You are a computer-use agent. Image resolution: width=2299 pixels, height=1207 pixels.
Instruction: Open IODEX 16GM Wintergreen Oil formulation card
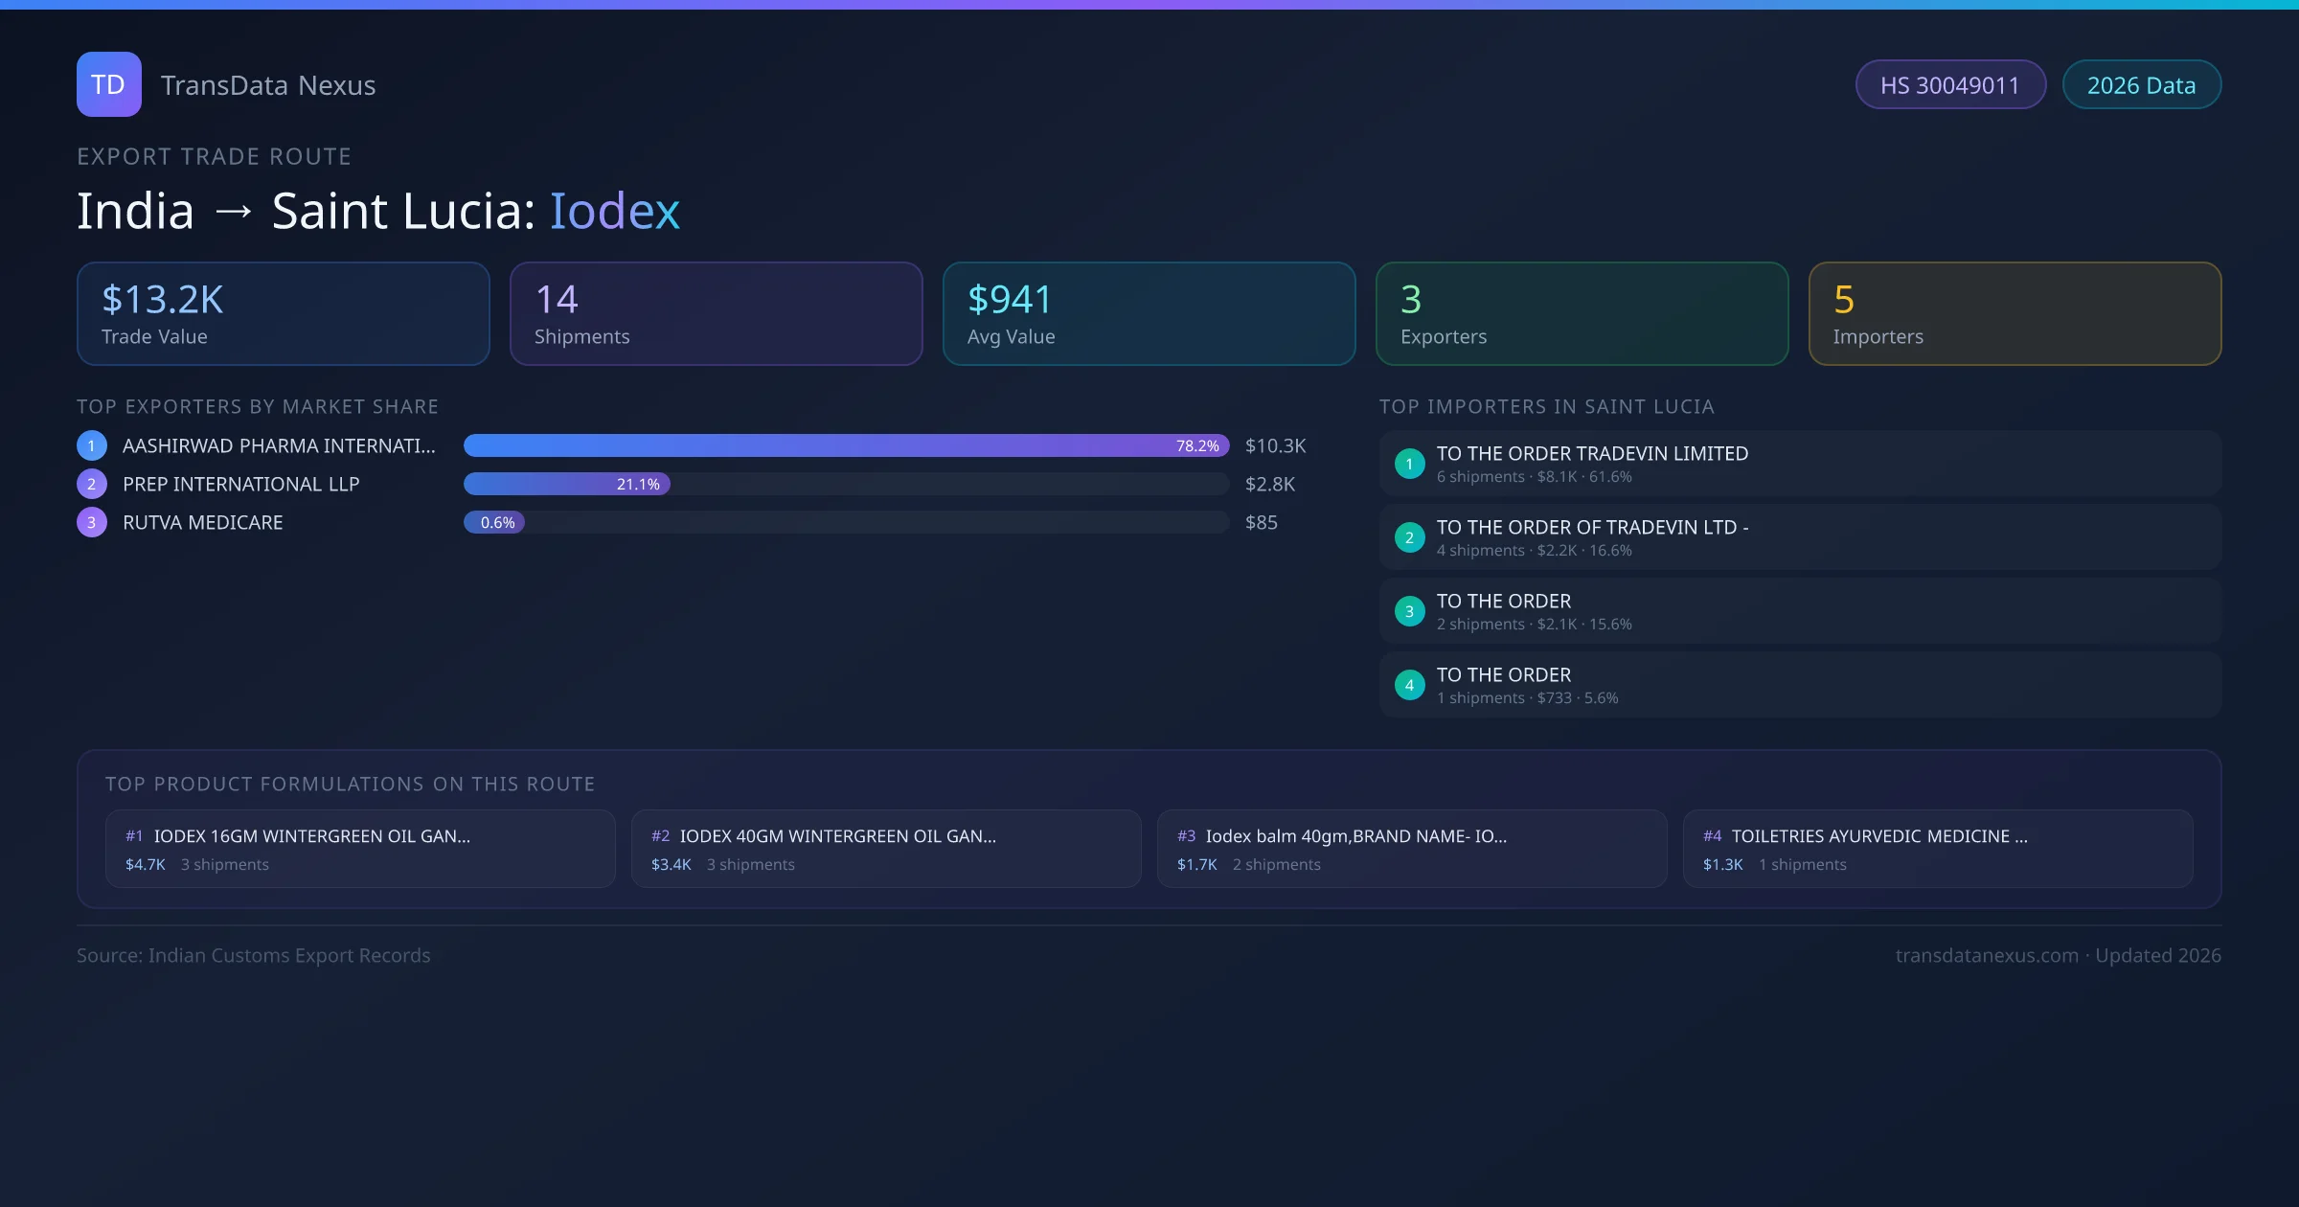click(360, 849)
